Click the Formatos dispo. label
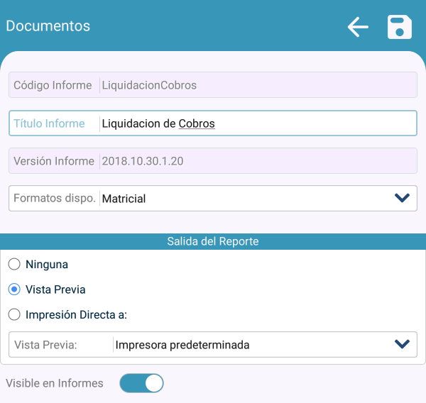The width and height of the screenshot is (426, 403). click(55, 199)
